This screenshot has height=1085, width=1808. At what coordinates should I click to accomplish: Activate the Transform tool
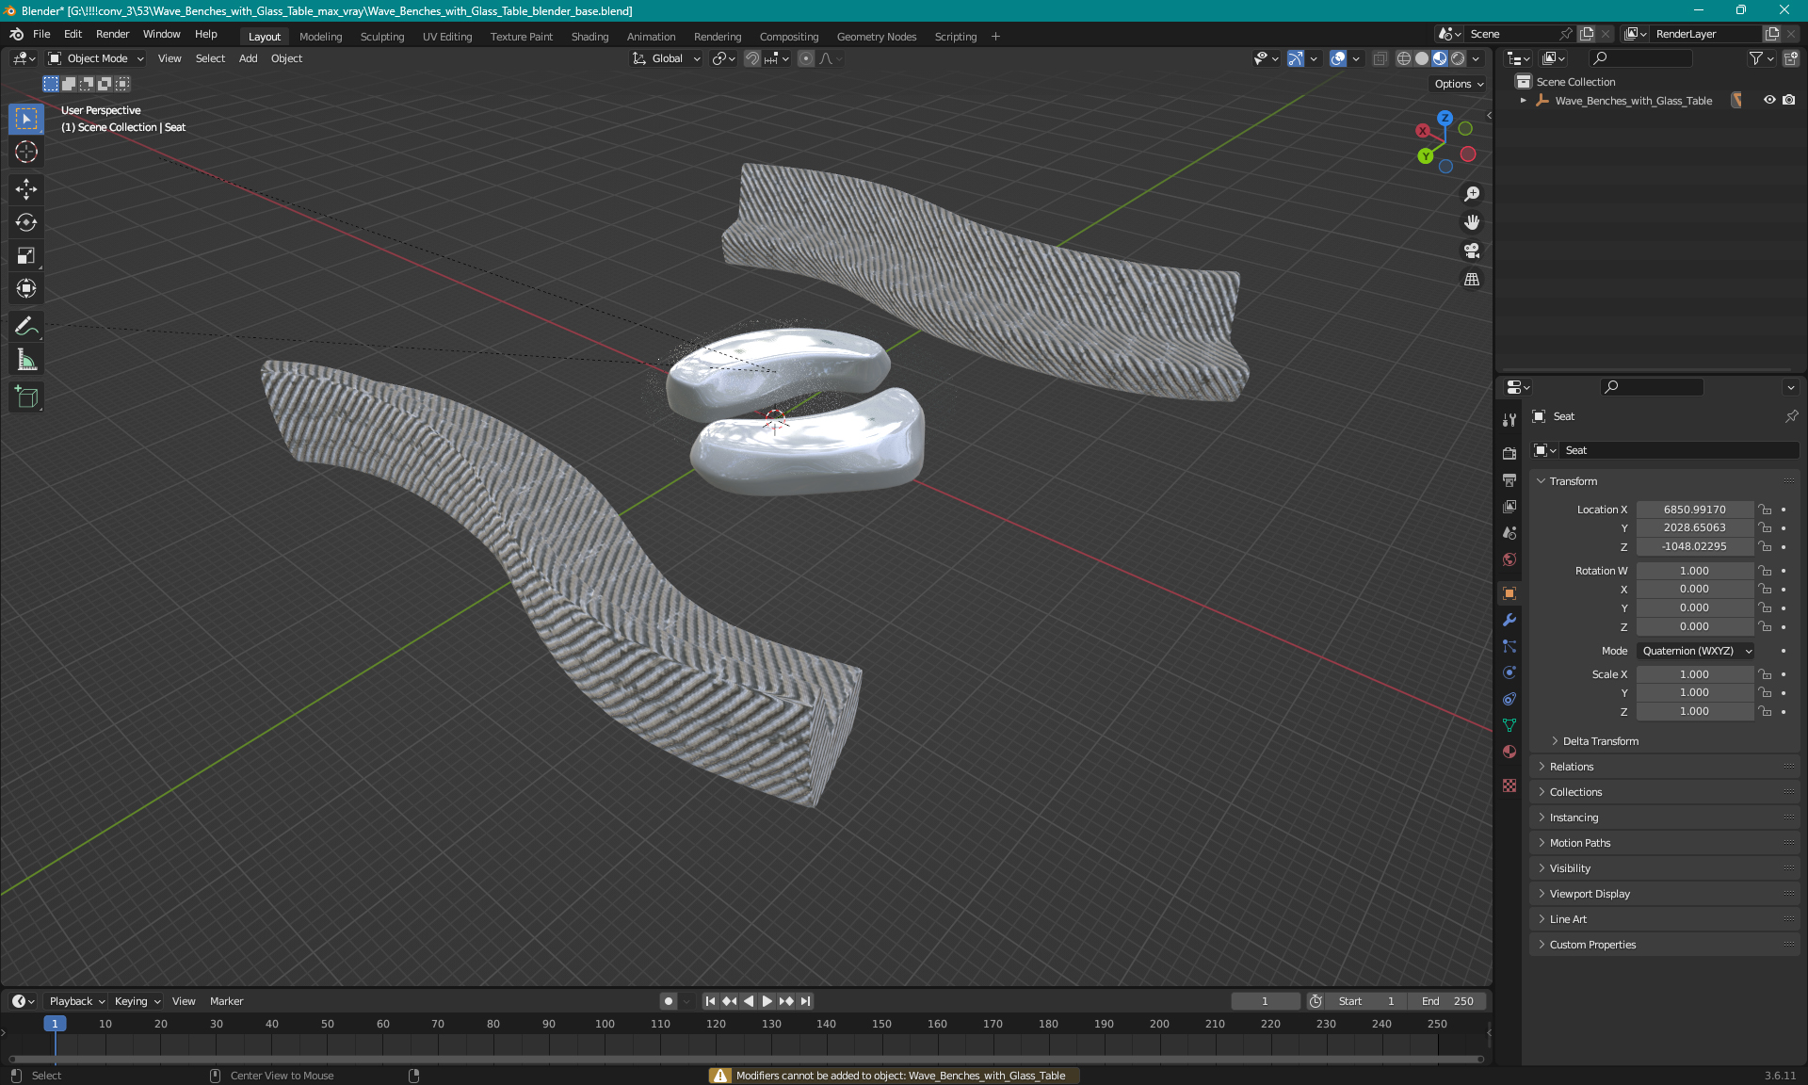coord(26,288)
